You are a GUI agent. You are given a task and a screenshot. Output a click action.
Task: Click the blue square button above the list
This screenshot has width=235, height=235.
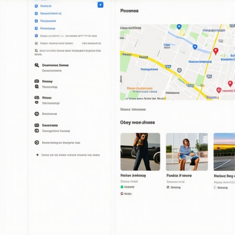[101, 5]
